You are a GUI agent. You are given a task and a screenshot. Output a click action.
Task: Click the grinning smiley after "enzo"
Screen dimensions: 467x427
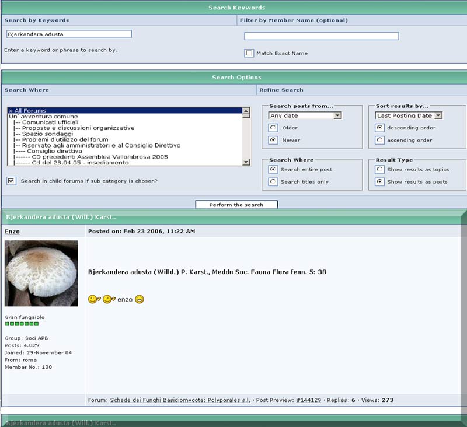139,299
